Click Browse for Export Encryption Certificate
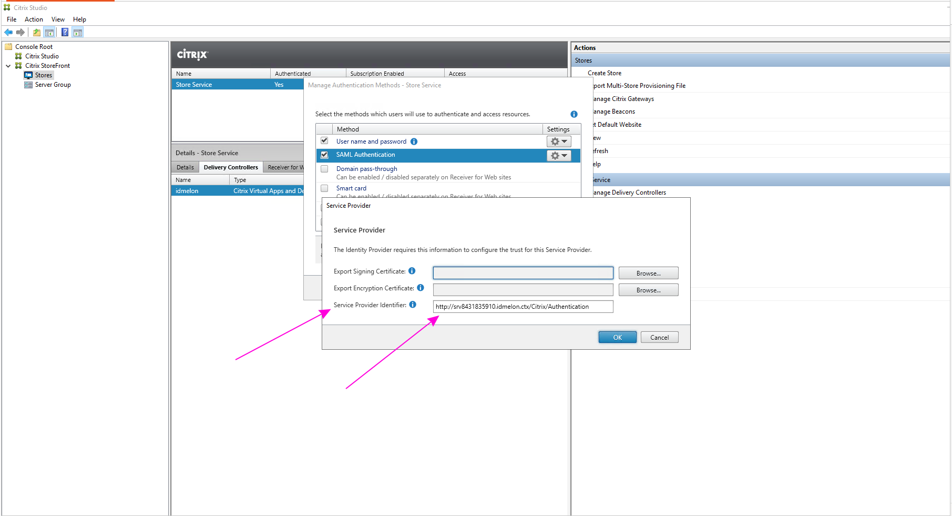Screen dimensions: 952x516 tap(649, 290)
